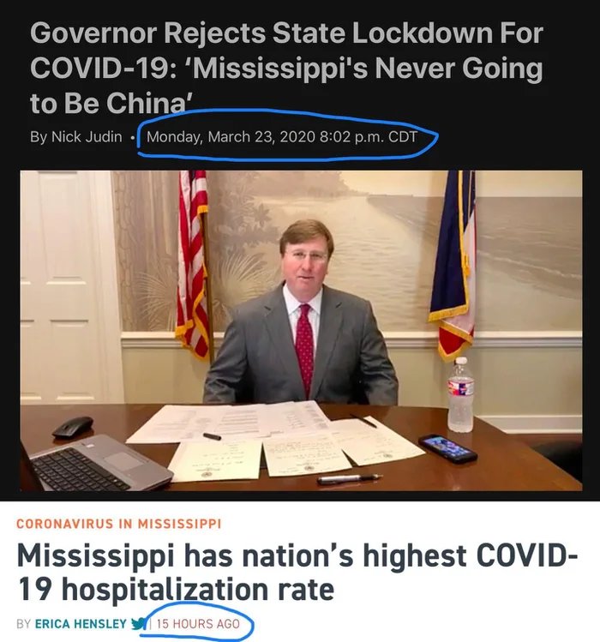Click the water bottle on the desk
This screenshot has width=600, height=642.
(461, 394)
